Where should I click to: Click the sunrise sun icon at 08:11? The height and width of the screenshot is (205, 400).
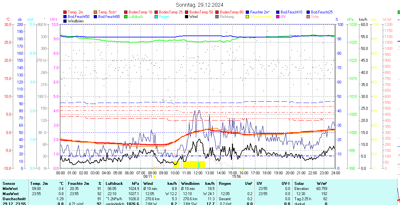154,177
